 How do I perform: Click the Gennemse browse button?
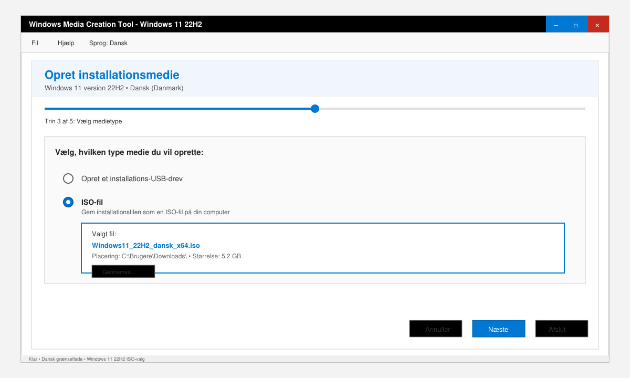point(123,271)
